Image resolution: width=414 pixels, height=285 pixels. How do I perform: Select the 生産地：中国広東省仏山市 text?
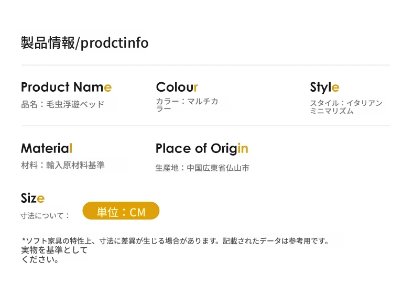tap(202, 168)
